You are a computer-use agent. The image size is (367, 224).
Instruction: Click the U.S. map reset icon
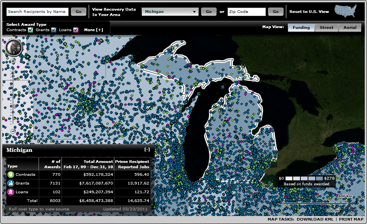(x=345, y=12)
